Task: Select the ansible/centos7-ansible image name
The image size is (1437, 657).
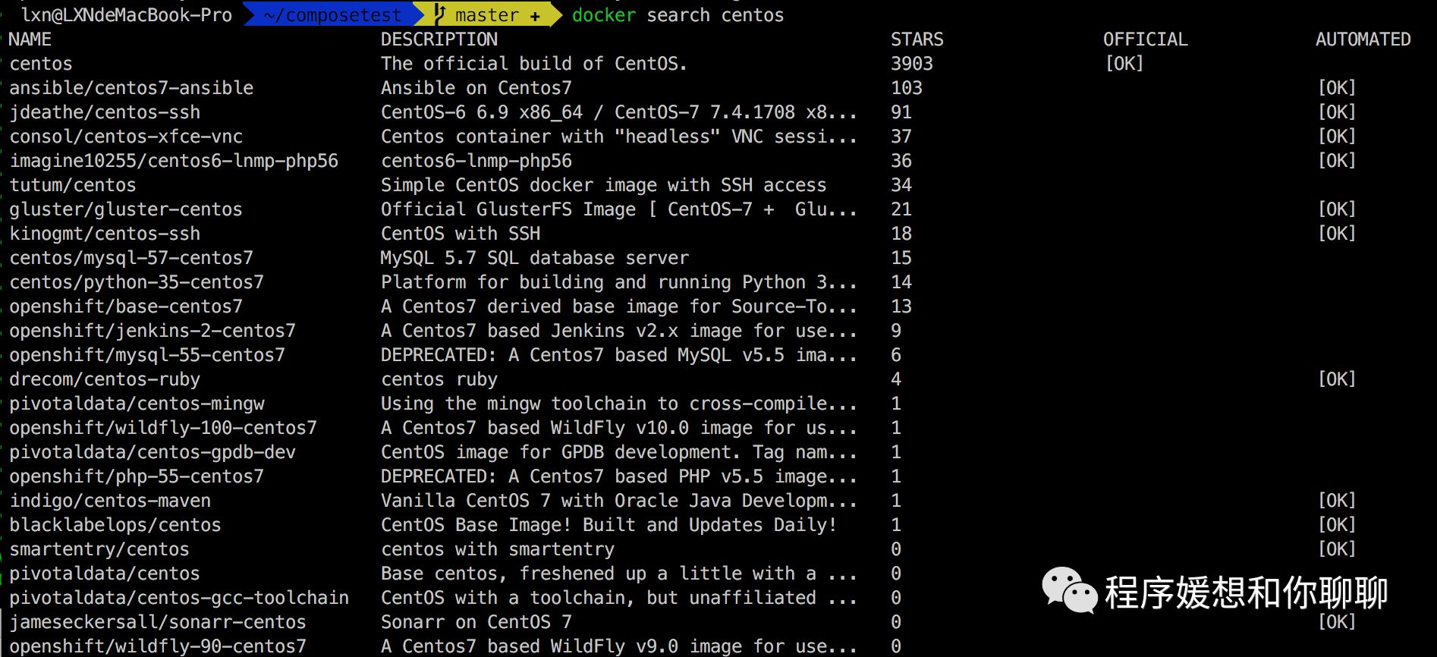Action: [x=131, y=88]
